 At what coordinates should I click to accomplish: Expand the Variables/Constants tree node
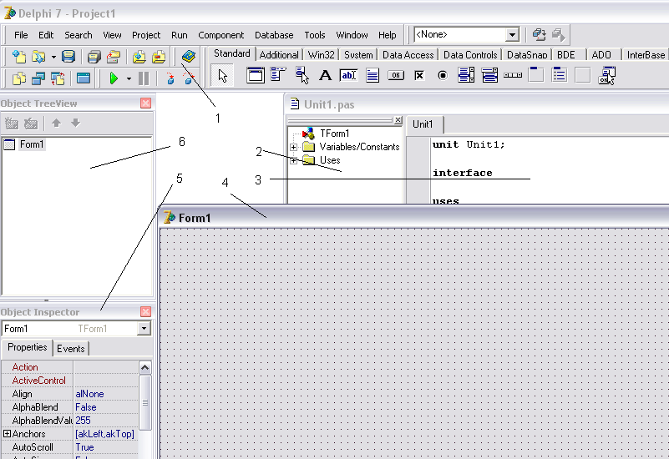[x=294, y=147]
